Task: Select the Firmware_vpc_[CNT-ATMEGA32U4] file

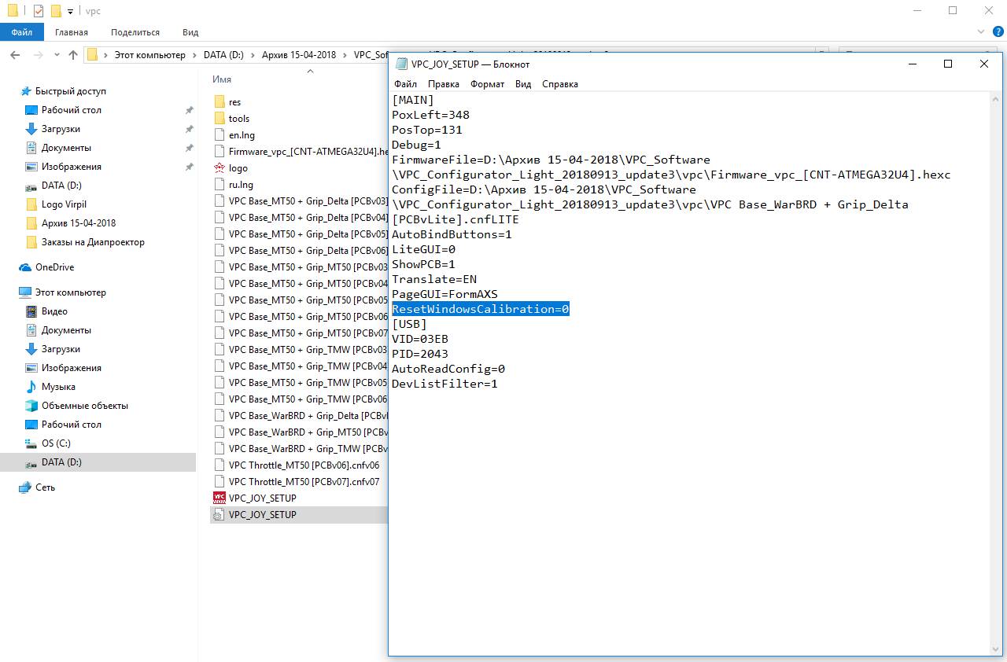Action: tap(308, 152)
